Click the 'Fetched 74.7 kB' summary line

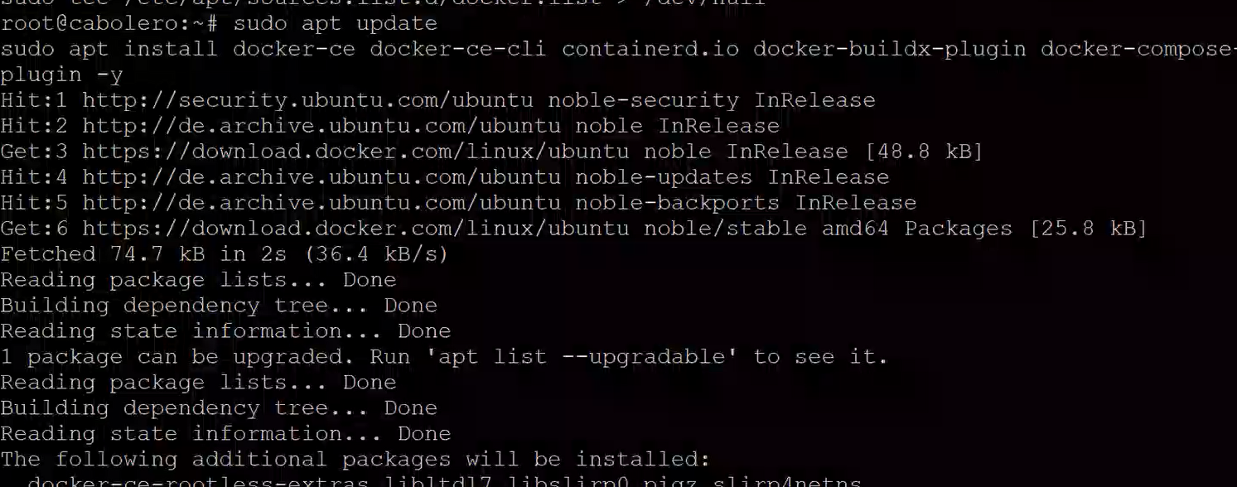pyautogui.click(x=224, y=254)
